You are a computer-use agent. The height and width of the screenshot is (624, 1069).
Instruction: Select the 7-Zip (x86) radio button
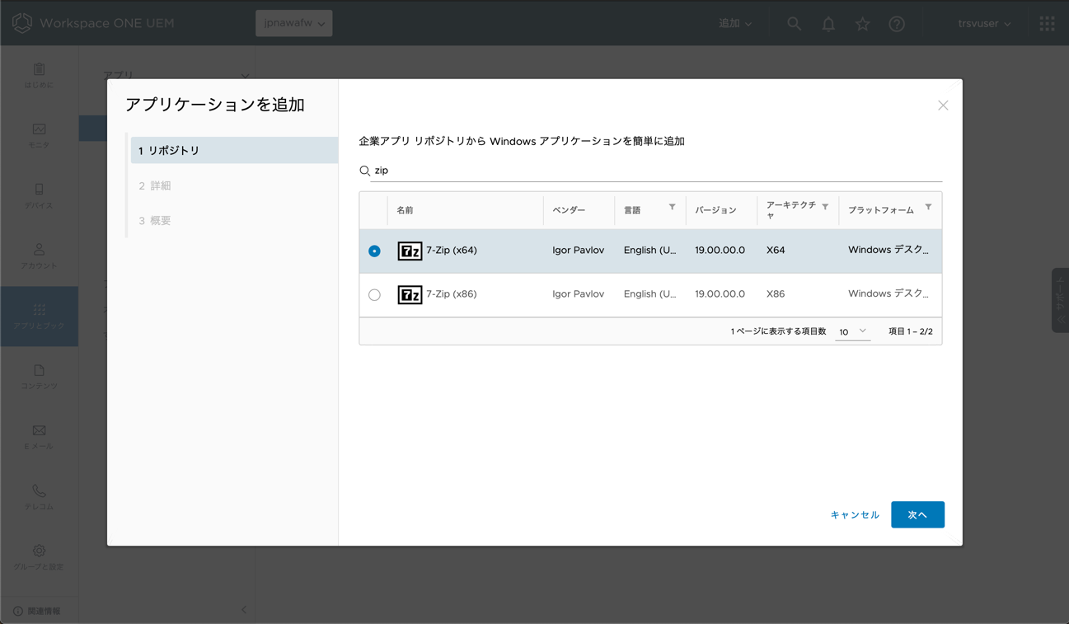coord(374,294)
